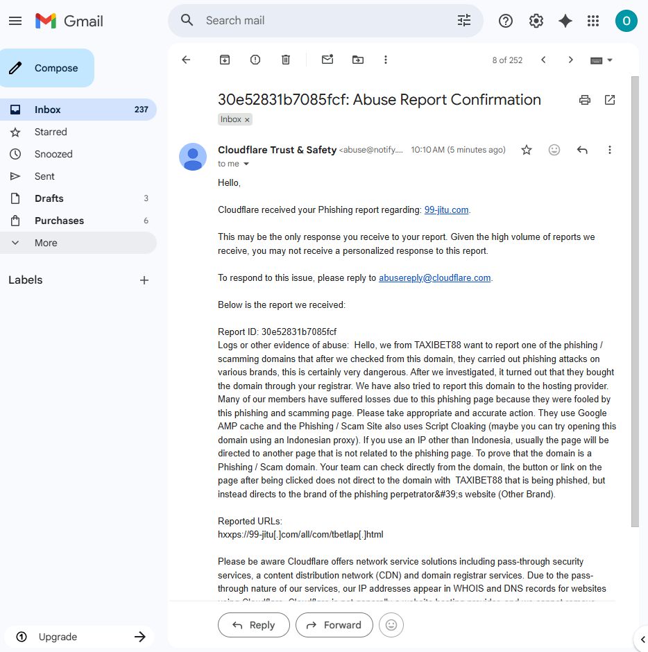
Task: Remove the Inbox label chip
Action: 247,120
